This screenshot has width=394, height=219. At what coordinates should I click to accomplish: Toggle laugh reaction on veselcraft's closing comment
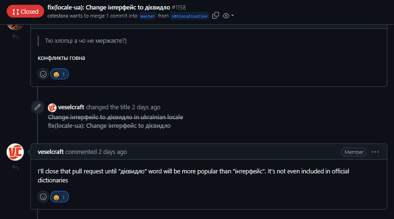60,197
